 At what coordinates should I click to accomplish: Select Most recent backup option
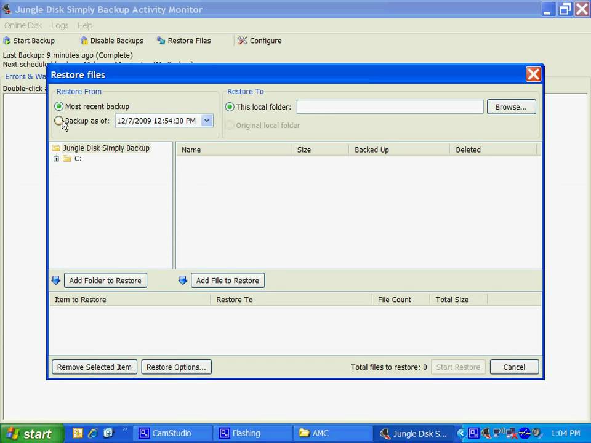pos(59,106)
